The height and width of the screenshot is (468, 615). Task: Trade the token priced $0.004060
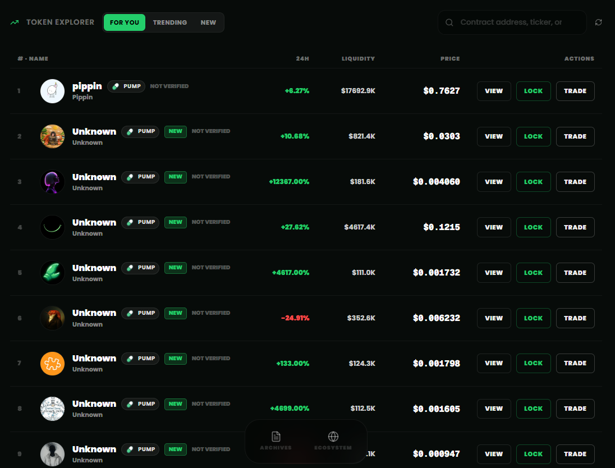tap(575, 182)
